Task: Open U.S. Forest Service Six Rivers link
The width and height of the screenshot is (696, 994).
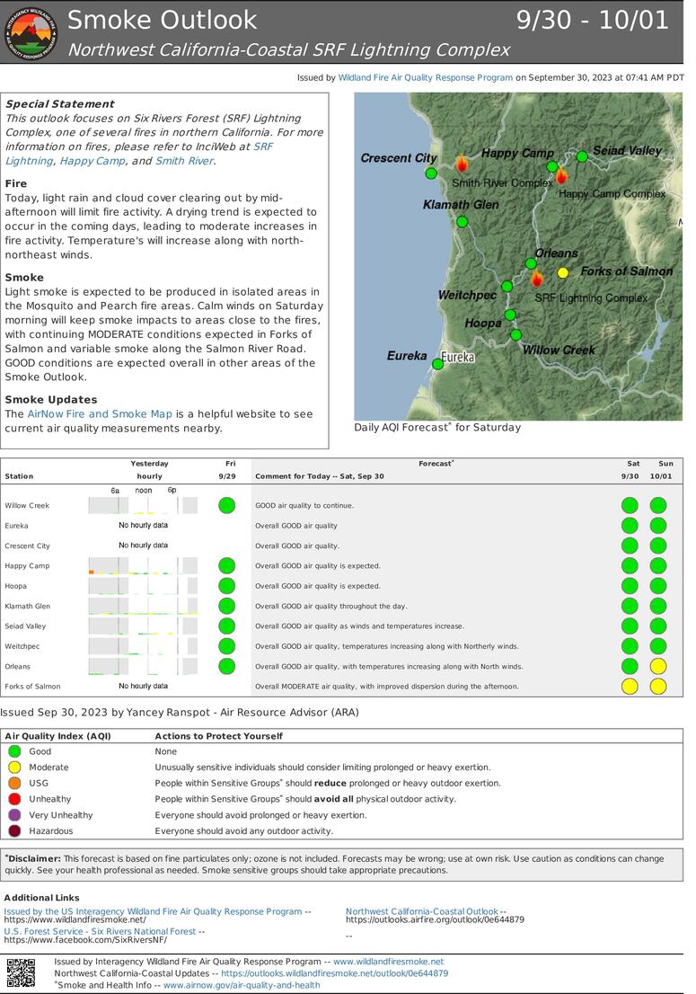Action: click(100, 931)
